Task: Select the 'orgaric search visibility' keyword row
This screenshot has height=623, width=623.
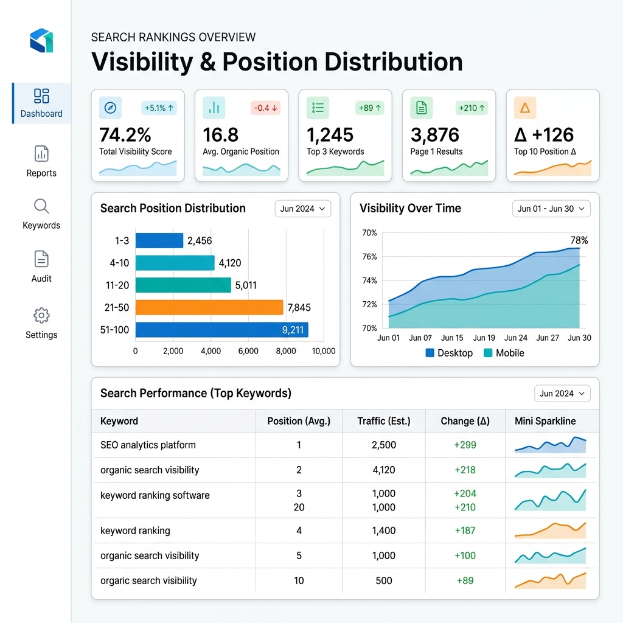Action: [x=345, y=581]
